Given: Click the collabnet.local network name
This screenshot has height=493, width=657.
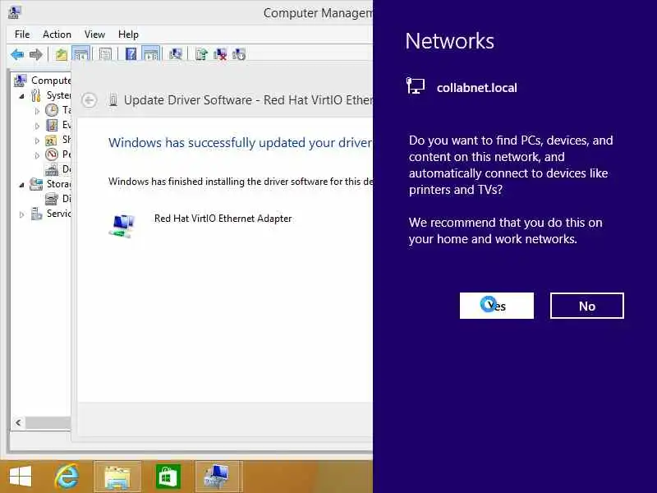Looking at the screenshot, I should click(477, 88).
